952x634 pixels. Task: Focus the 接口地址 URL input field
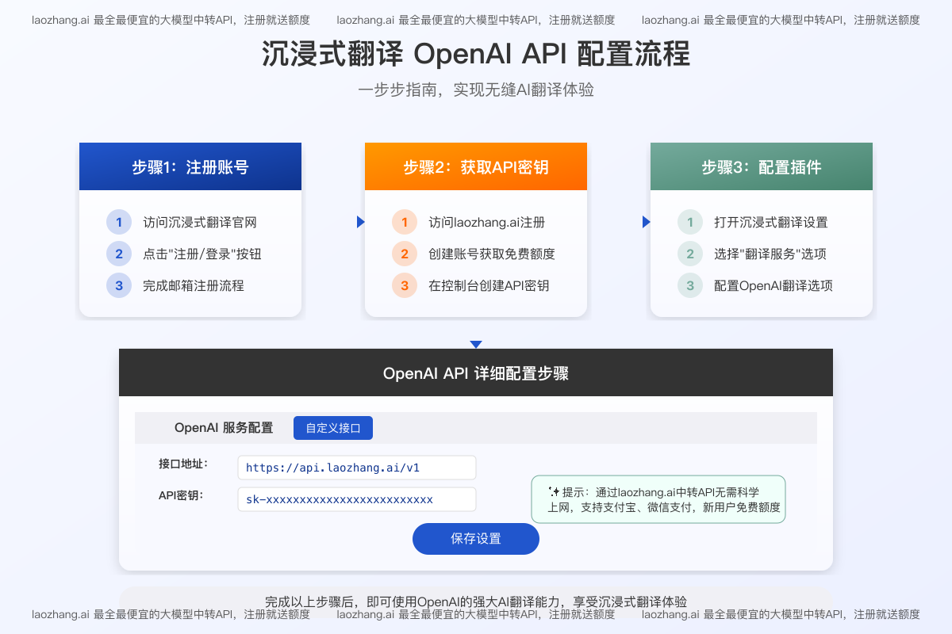(x=357, y=468)
